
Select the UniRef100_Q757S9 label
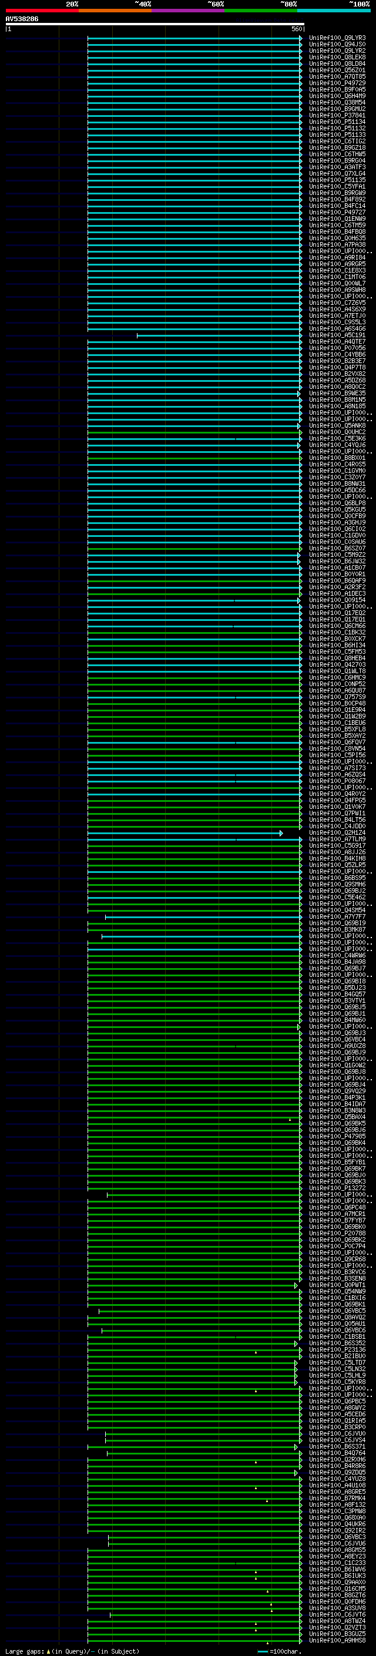click(x=337, y=697)
